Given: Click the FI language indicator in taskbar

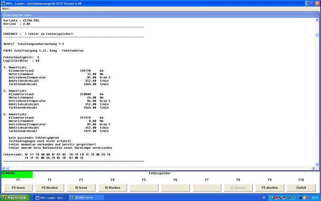Looking at the screenshot, I should tap(264, 198).
